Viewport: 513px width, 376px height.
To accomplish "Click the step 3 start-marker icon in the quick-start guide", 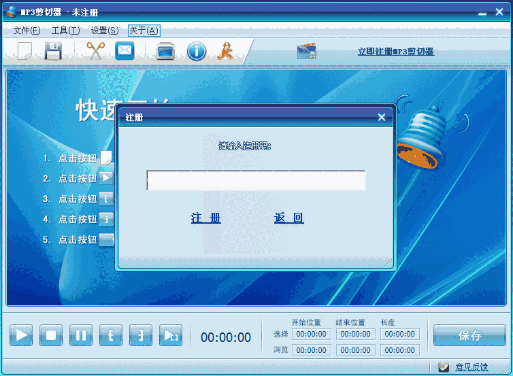I will [x=106, y=199].
